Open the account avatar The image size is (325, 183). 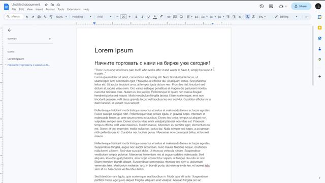coord(318,6)
